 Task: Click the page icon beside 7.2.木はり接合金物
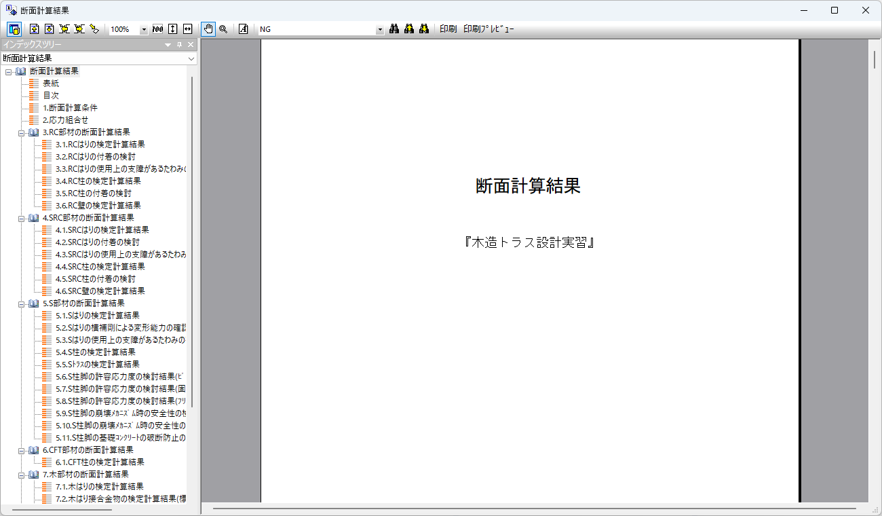(47, 499)
